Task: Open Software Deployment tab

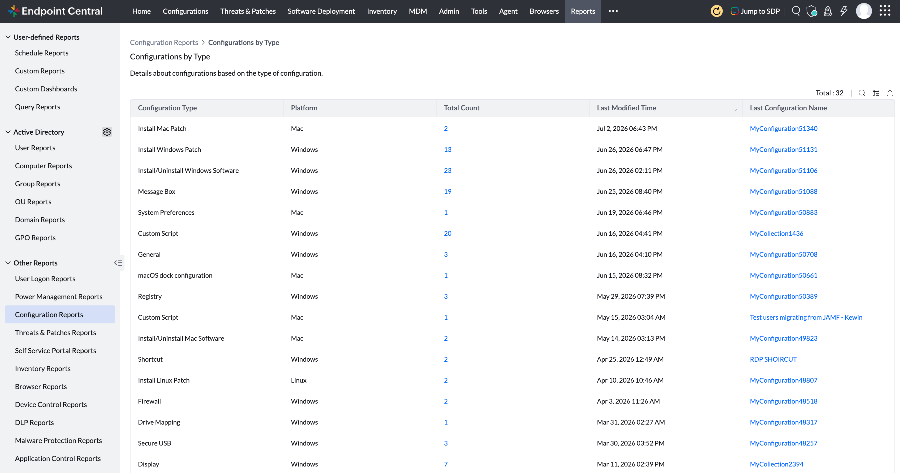Action: 321,11
